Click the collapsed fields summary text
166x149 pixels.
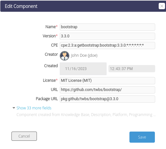pos(86,115)
